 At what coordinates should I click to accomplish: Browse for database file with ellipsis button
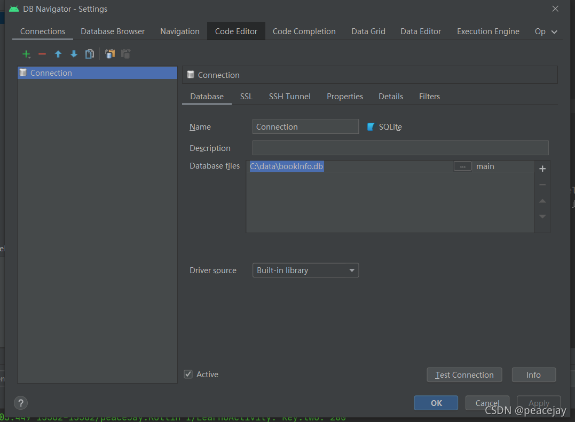pos(463,166)
